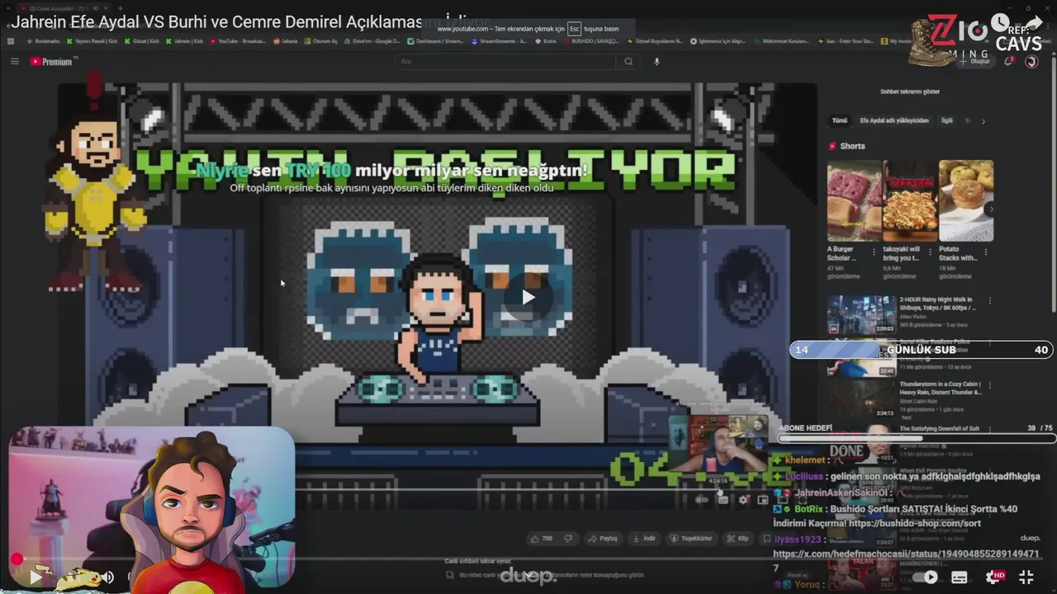Toggle subtitles icon in outer player controls
Screen dimensions: 1057x594
[x=960, y=577]
